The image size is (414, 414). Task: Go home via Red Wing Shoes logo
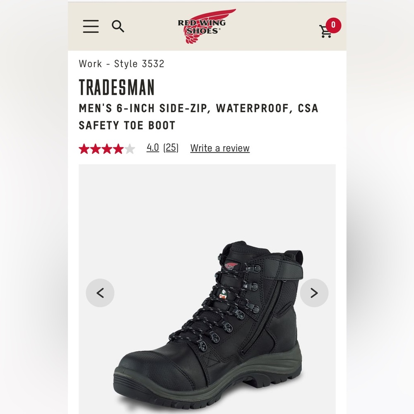(x=204, y=26)
